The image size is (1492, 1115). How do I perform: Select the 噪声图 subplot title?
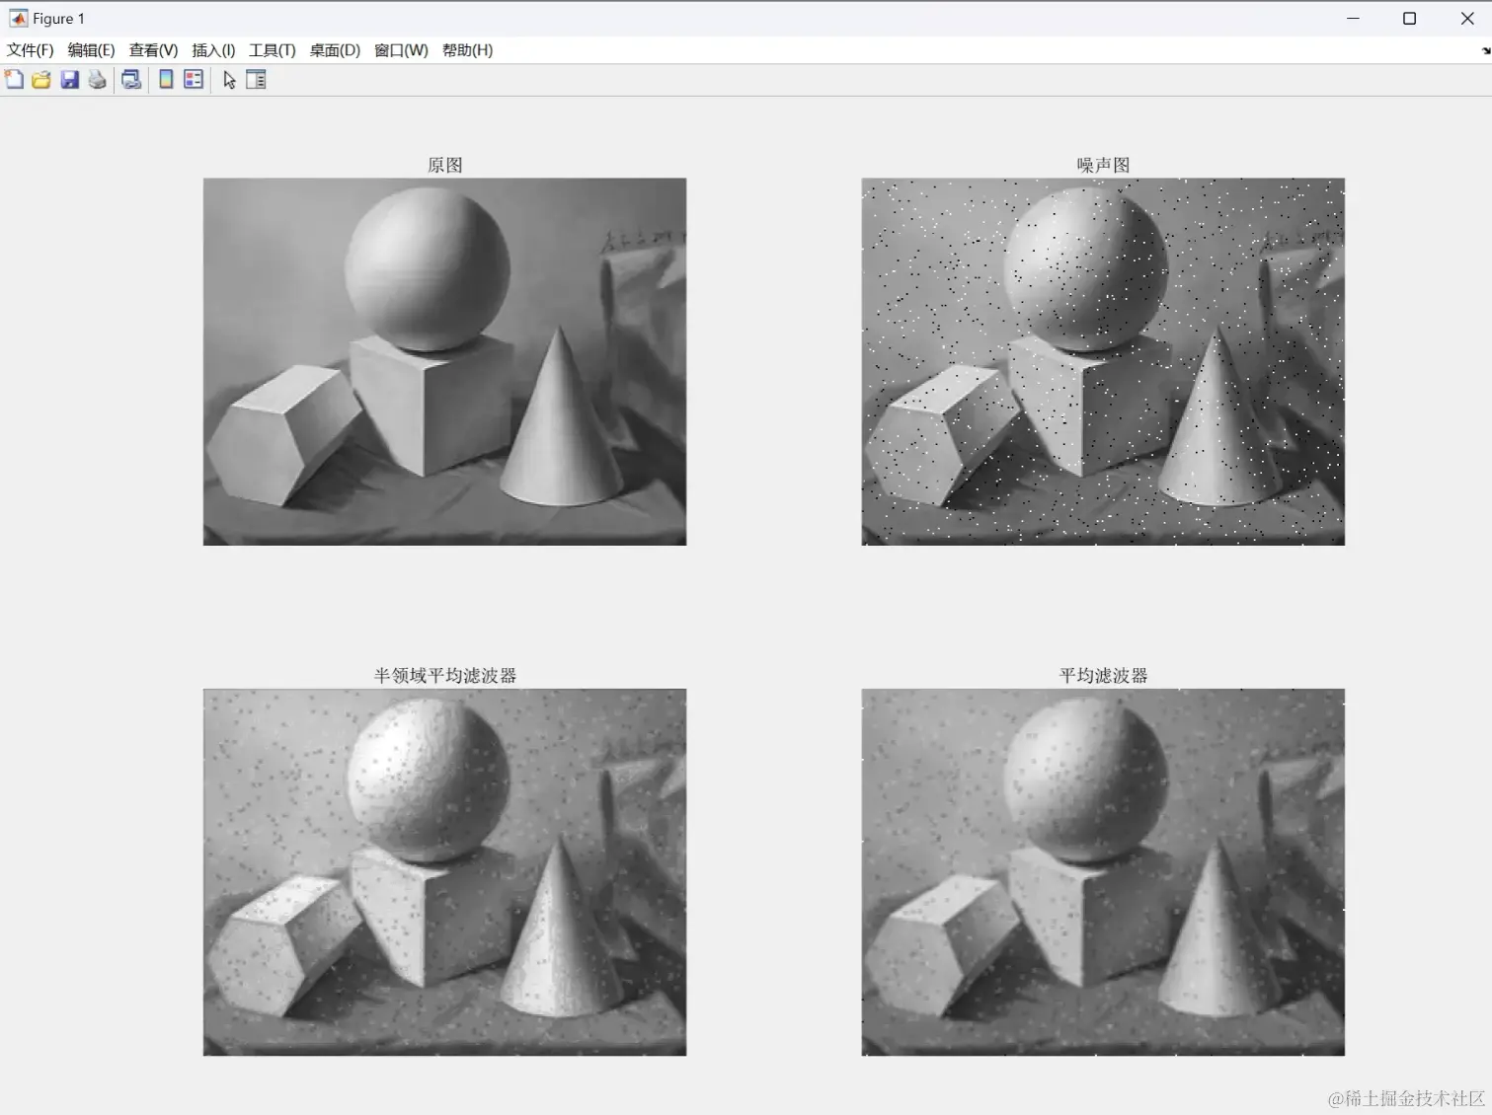pyautogui.click(x=1103, y=165)
